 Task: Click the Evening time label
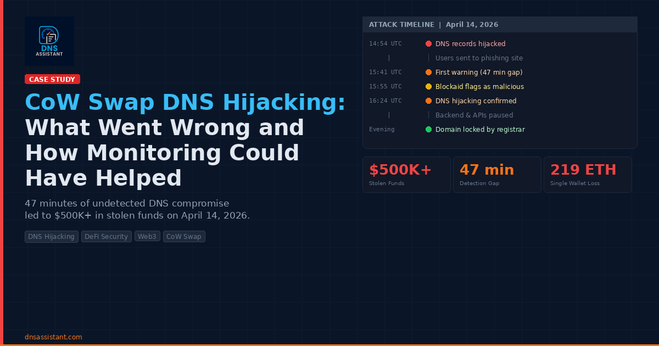click(x=382, y=130)
